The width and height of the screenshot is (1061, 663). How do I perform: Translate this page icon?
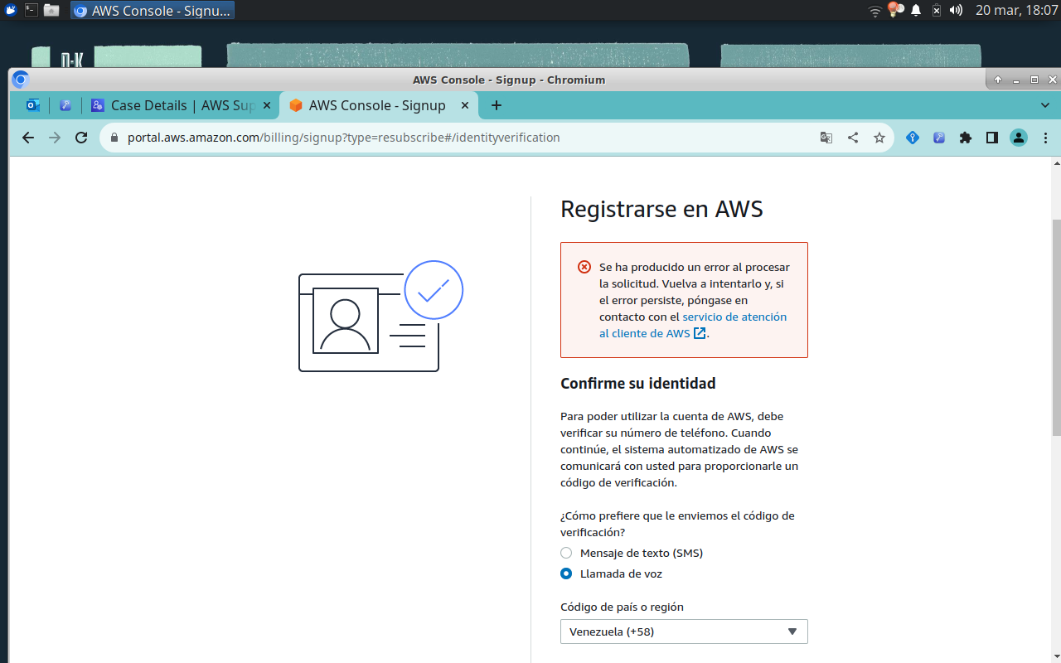pyautogui.click(x=826, y=138)
